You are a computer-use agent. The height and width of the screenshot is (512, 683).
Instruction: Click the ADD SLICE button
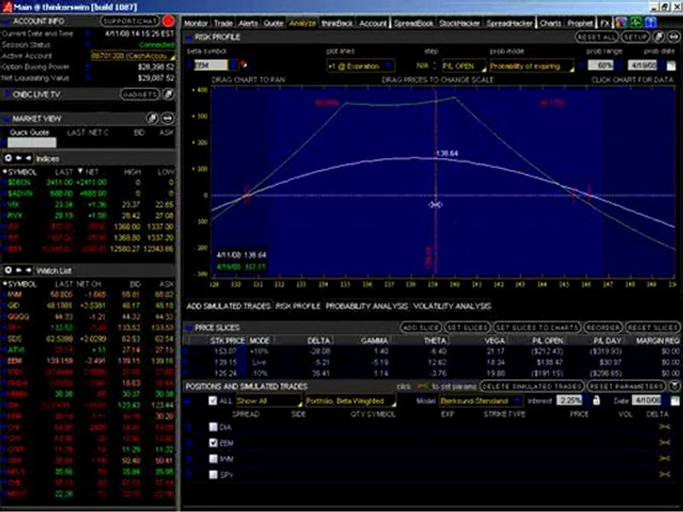tap(420, 327)
